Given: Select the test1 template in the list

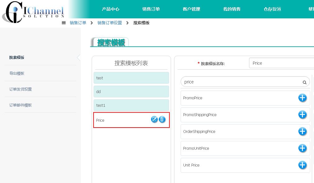Looking at the screenshot, I should [x=131, y=105].
